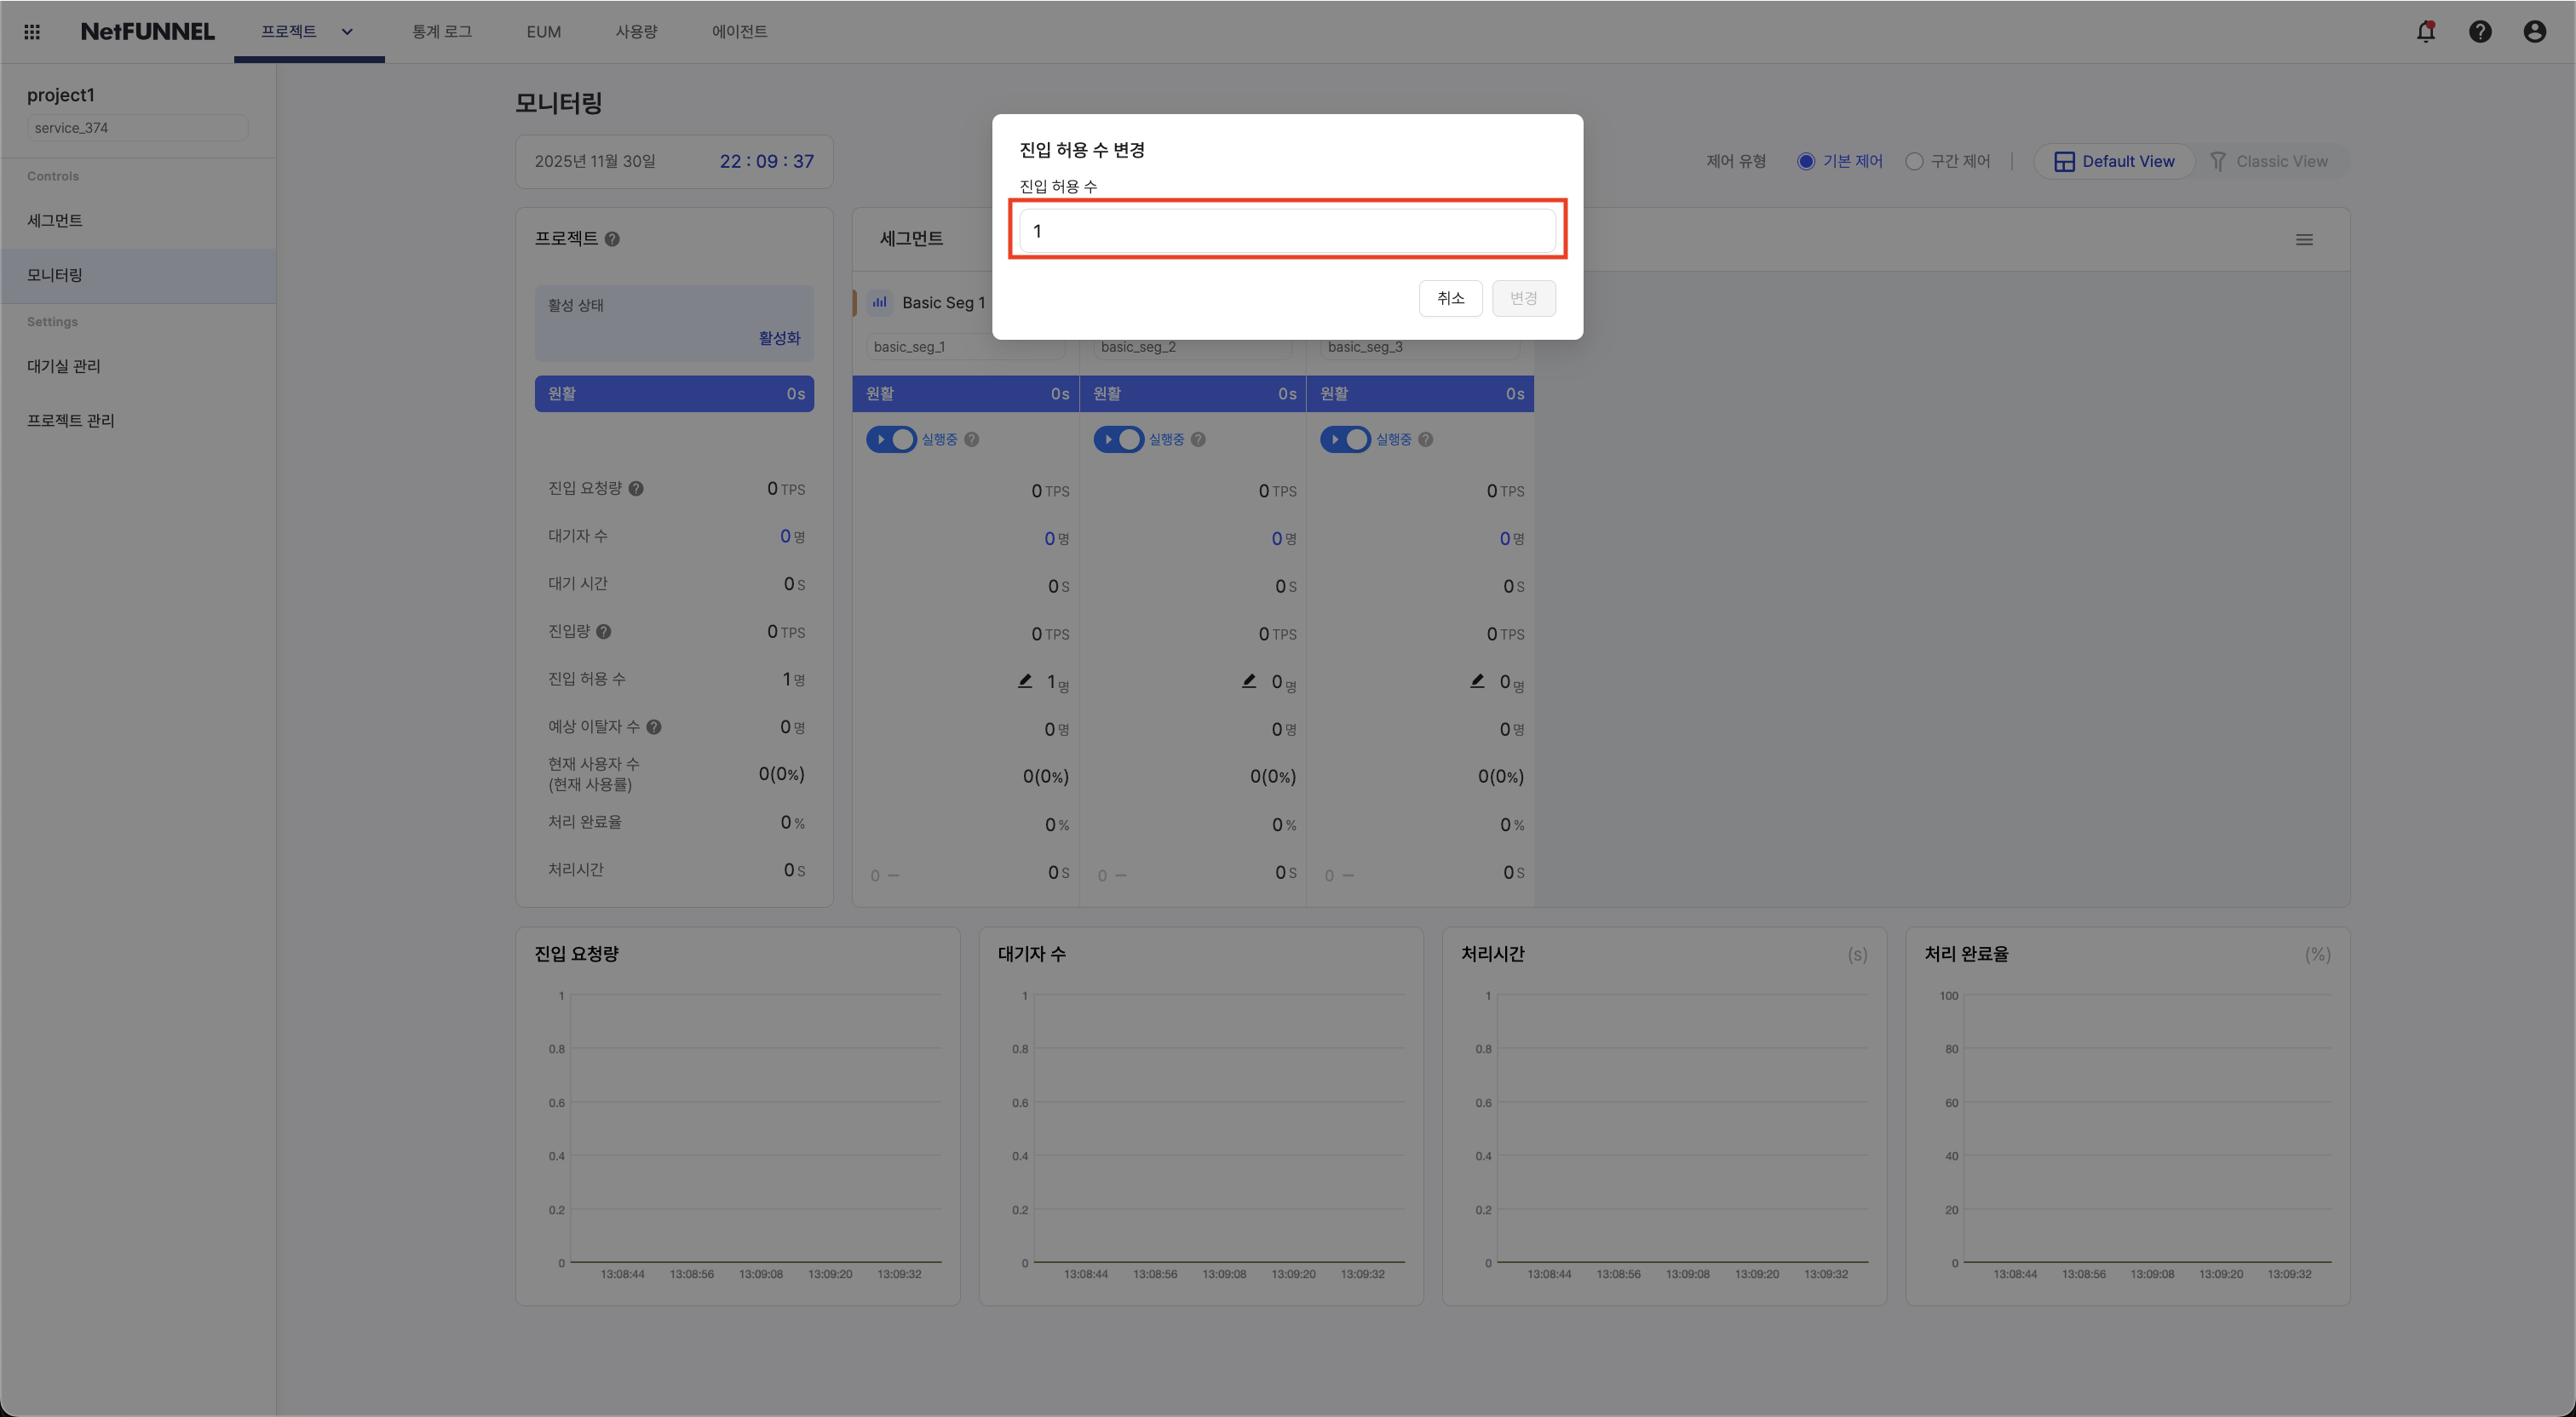Viewport: 2576px width, 1417px height.
Task: Open the notifications bell
Action: coord(2425,31)
